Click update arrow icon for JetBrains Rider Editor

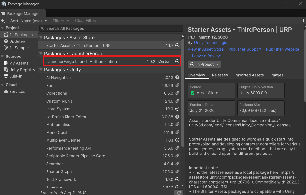coord(177,117)
